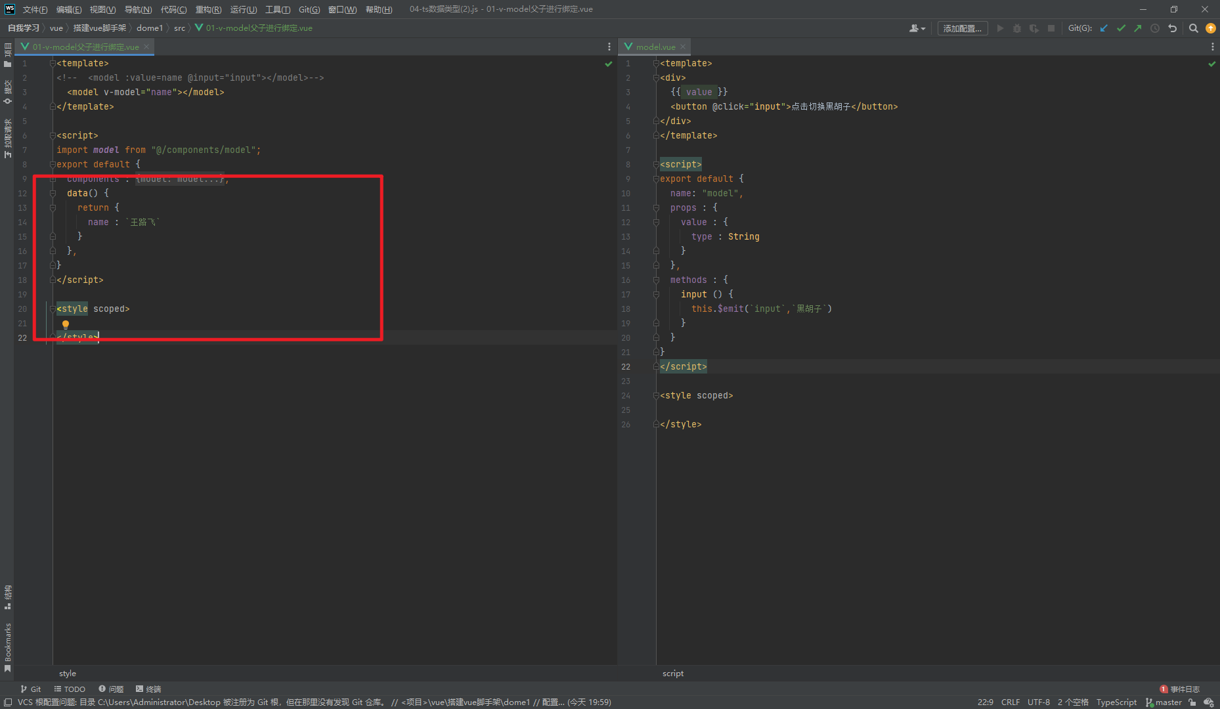
Task: Collapse the props block fold in model.vue
Action: (656, 208)
